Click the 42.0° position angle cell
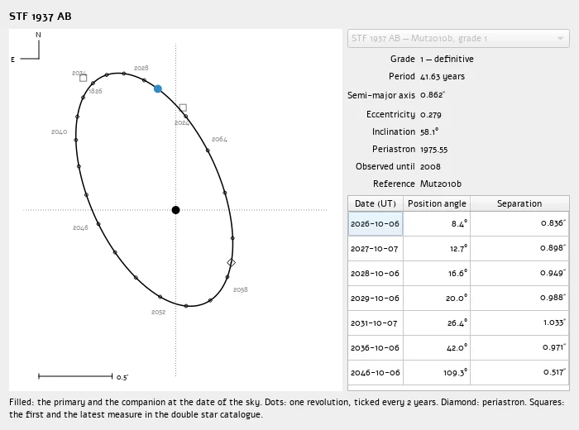Image resolution: width=579 pixels, height=430 pixels. tap(437, 347)
